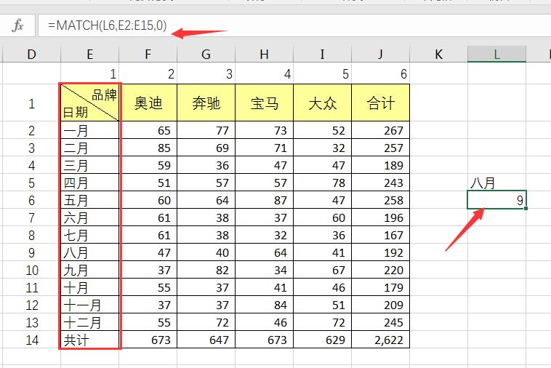Click the 宝马 header cell
The width and height of the screenshot is (551, 368).
point(265,103)
